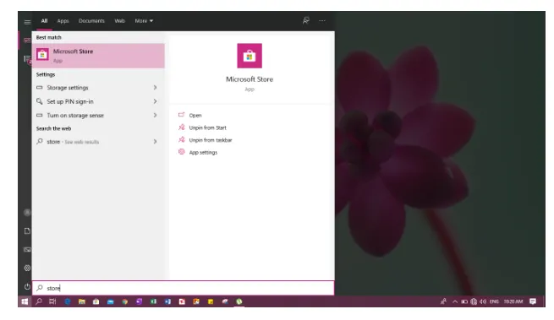
Task: Open Word from the taskbar
Action: click(167, 301)
